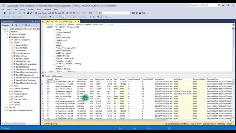This screenshot has height=133, width=236.
Task: Open the wide combo box in main toolbar
Action: (x=116, y=13)
